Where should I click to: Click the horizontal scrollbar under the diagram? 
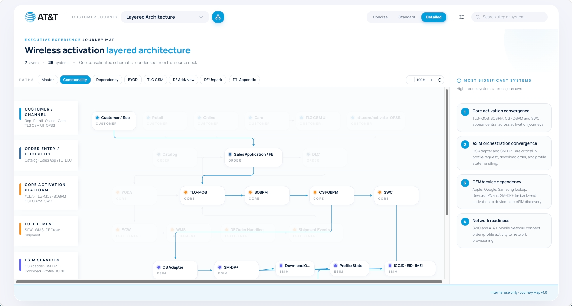[x=229, y=282]
